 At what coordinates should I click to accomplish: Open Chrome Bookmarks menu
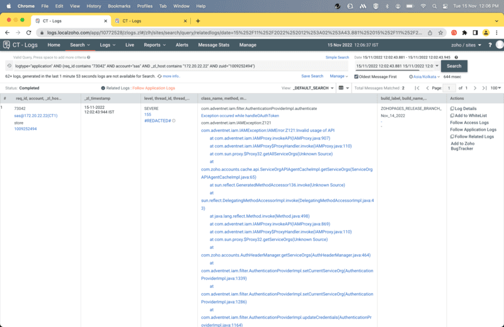(x=119, y=6)
